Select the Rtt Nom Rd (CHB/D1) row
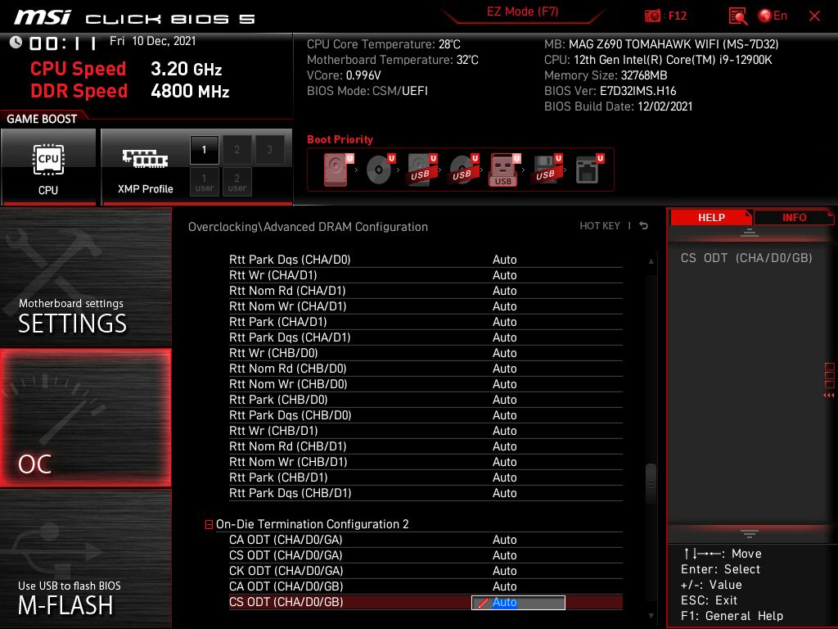This screenshot has width=838, height=629. pos(426,446)
